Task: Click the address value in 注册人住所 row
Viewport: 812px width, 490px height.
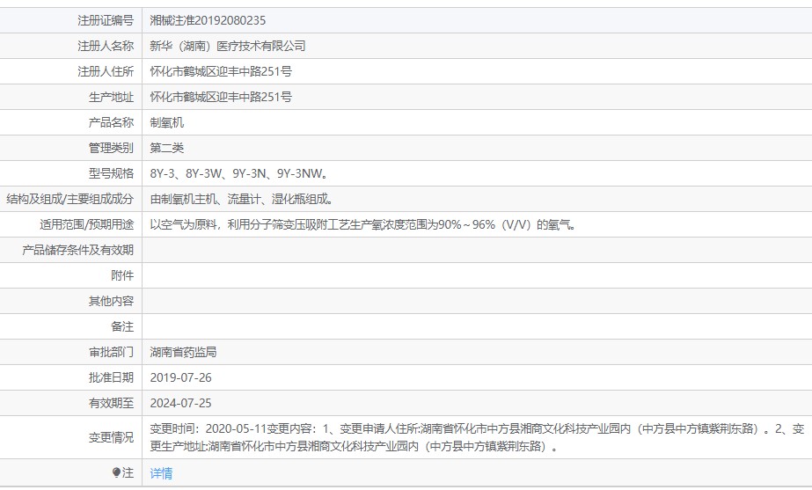Action: (x=221, y=71)
